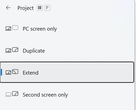
Task: Click the laptop icon in the Duplicate row
Action: (x=8, y=51)
